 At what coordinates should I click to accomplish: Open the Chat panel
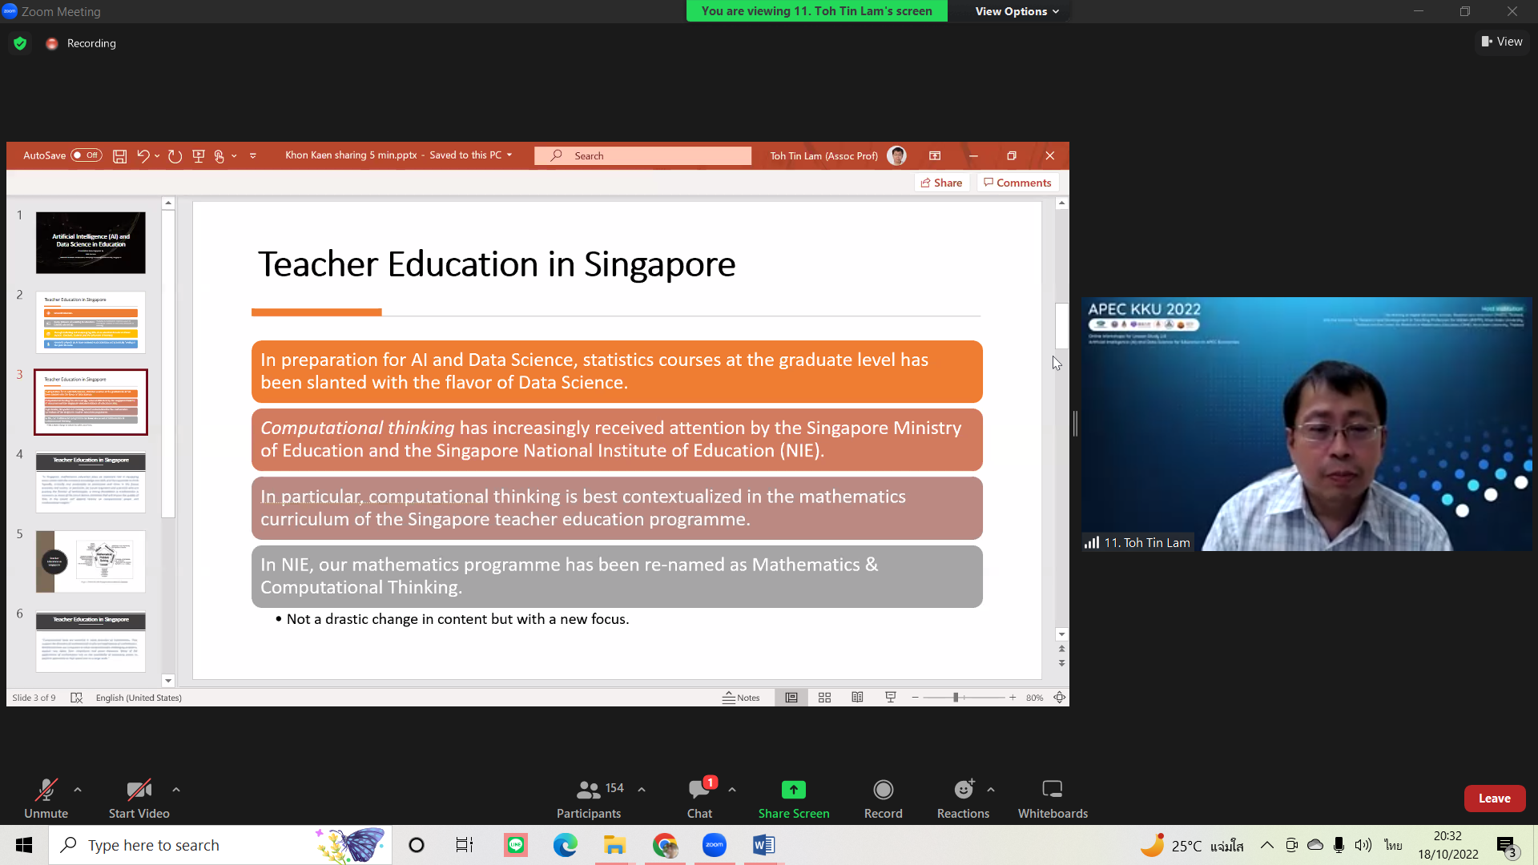pyautogui.click(x=699, y=790)
